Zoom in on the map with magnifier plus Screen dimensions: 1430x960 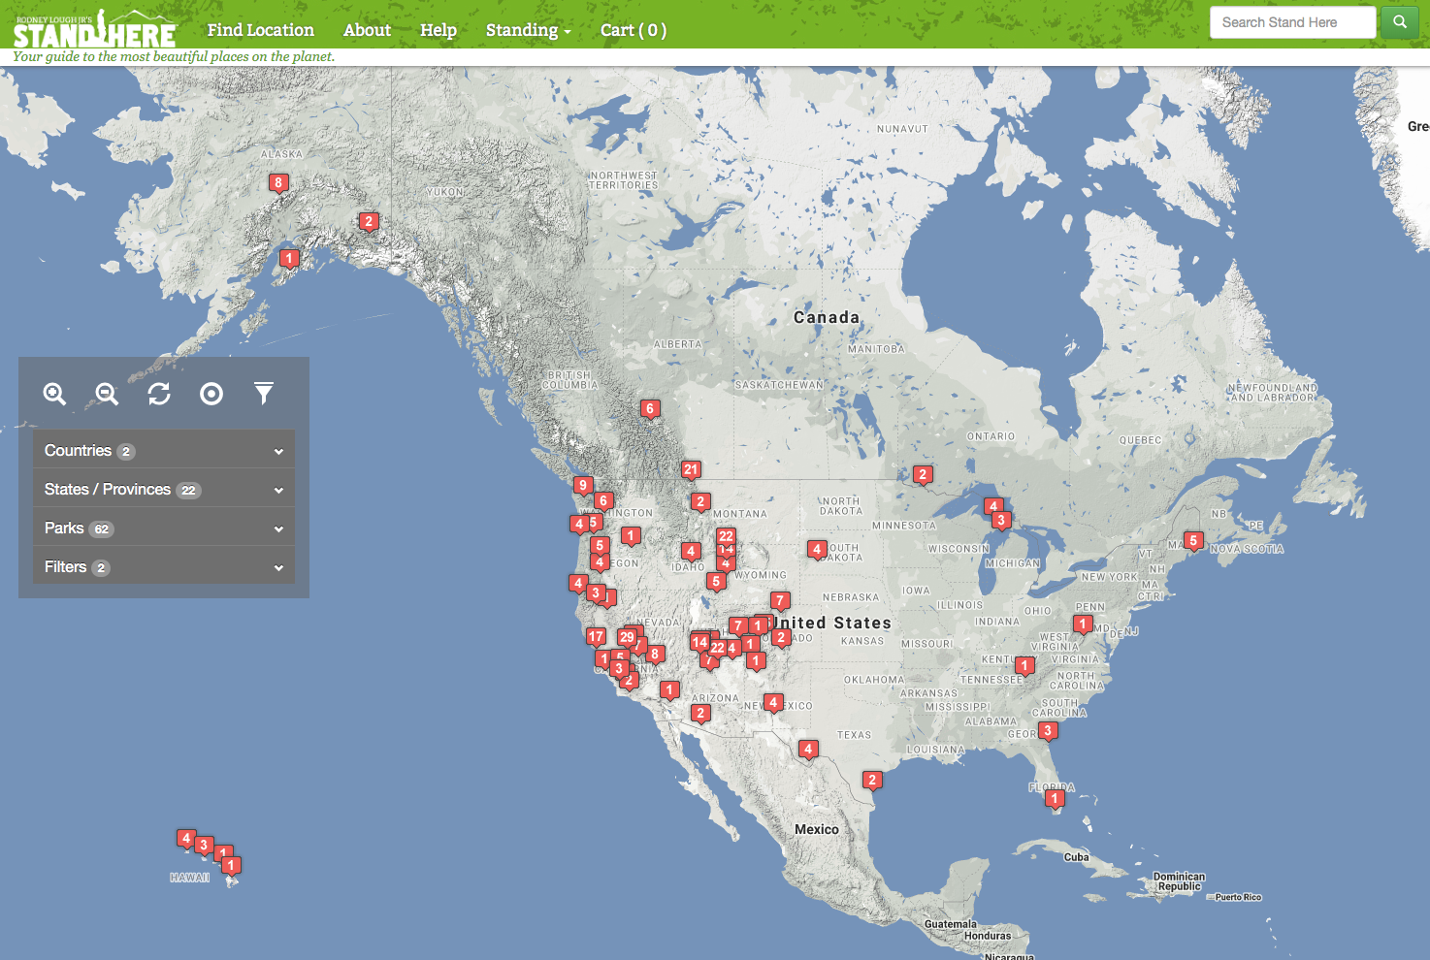tap(54, 394)
